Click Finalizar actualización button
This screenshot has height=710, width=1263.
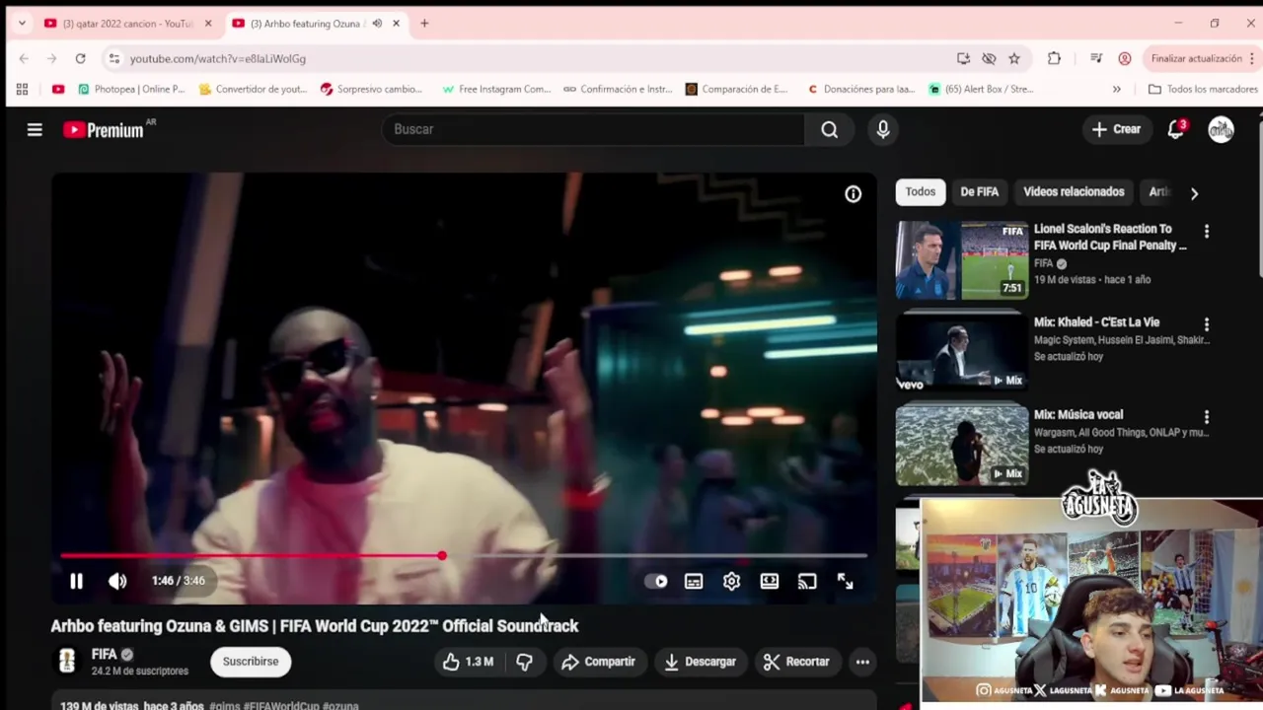1196,59
